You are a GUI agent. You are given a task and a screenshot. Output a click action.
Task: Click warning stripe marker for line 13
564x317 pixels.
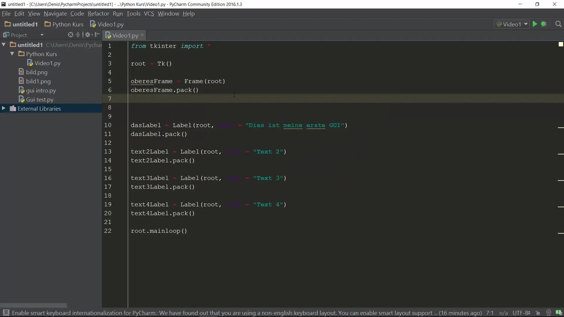point(561,154)
